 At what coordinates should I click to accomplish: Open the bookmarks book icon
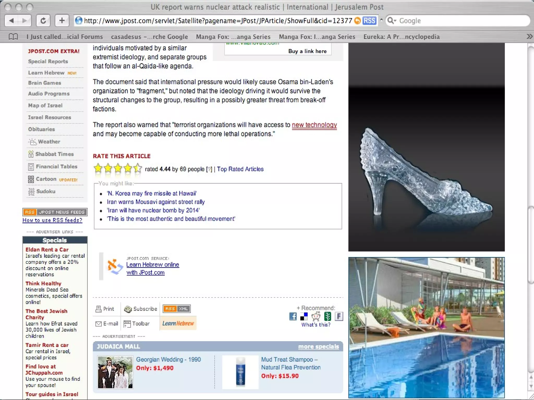13,37
